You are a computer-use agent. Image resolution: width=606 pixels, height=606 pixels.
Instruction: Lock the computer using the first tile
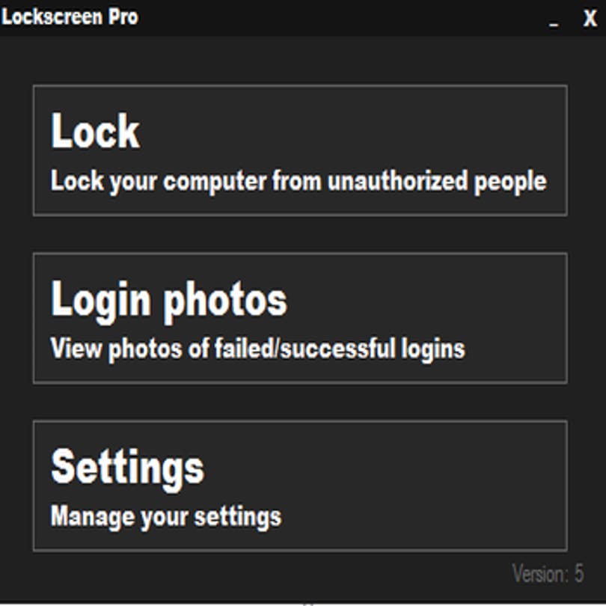[300, 150]
